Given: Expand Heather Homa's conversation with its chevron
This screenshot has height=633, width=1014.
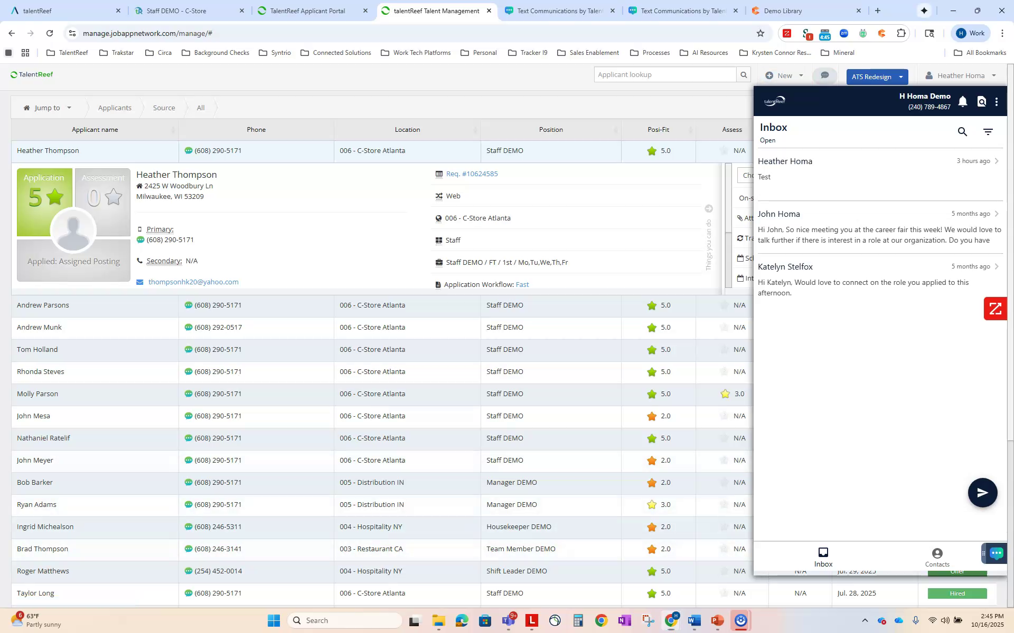Looking at the screenshot, I should pos(997,161).
